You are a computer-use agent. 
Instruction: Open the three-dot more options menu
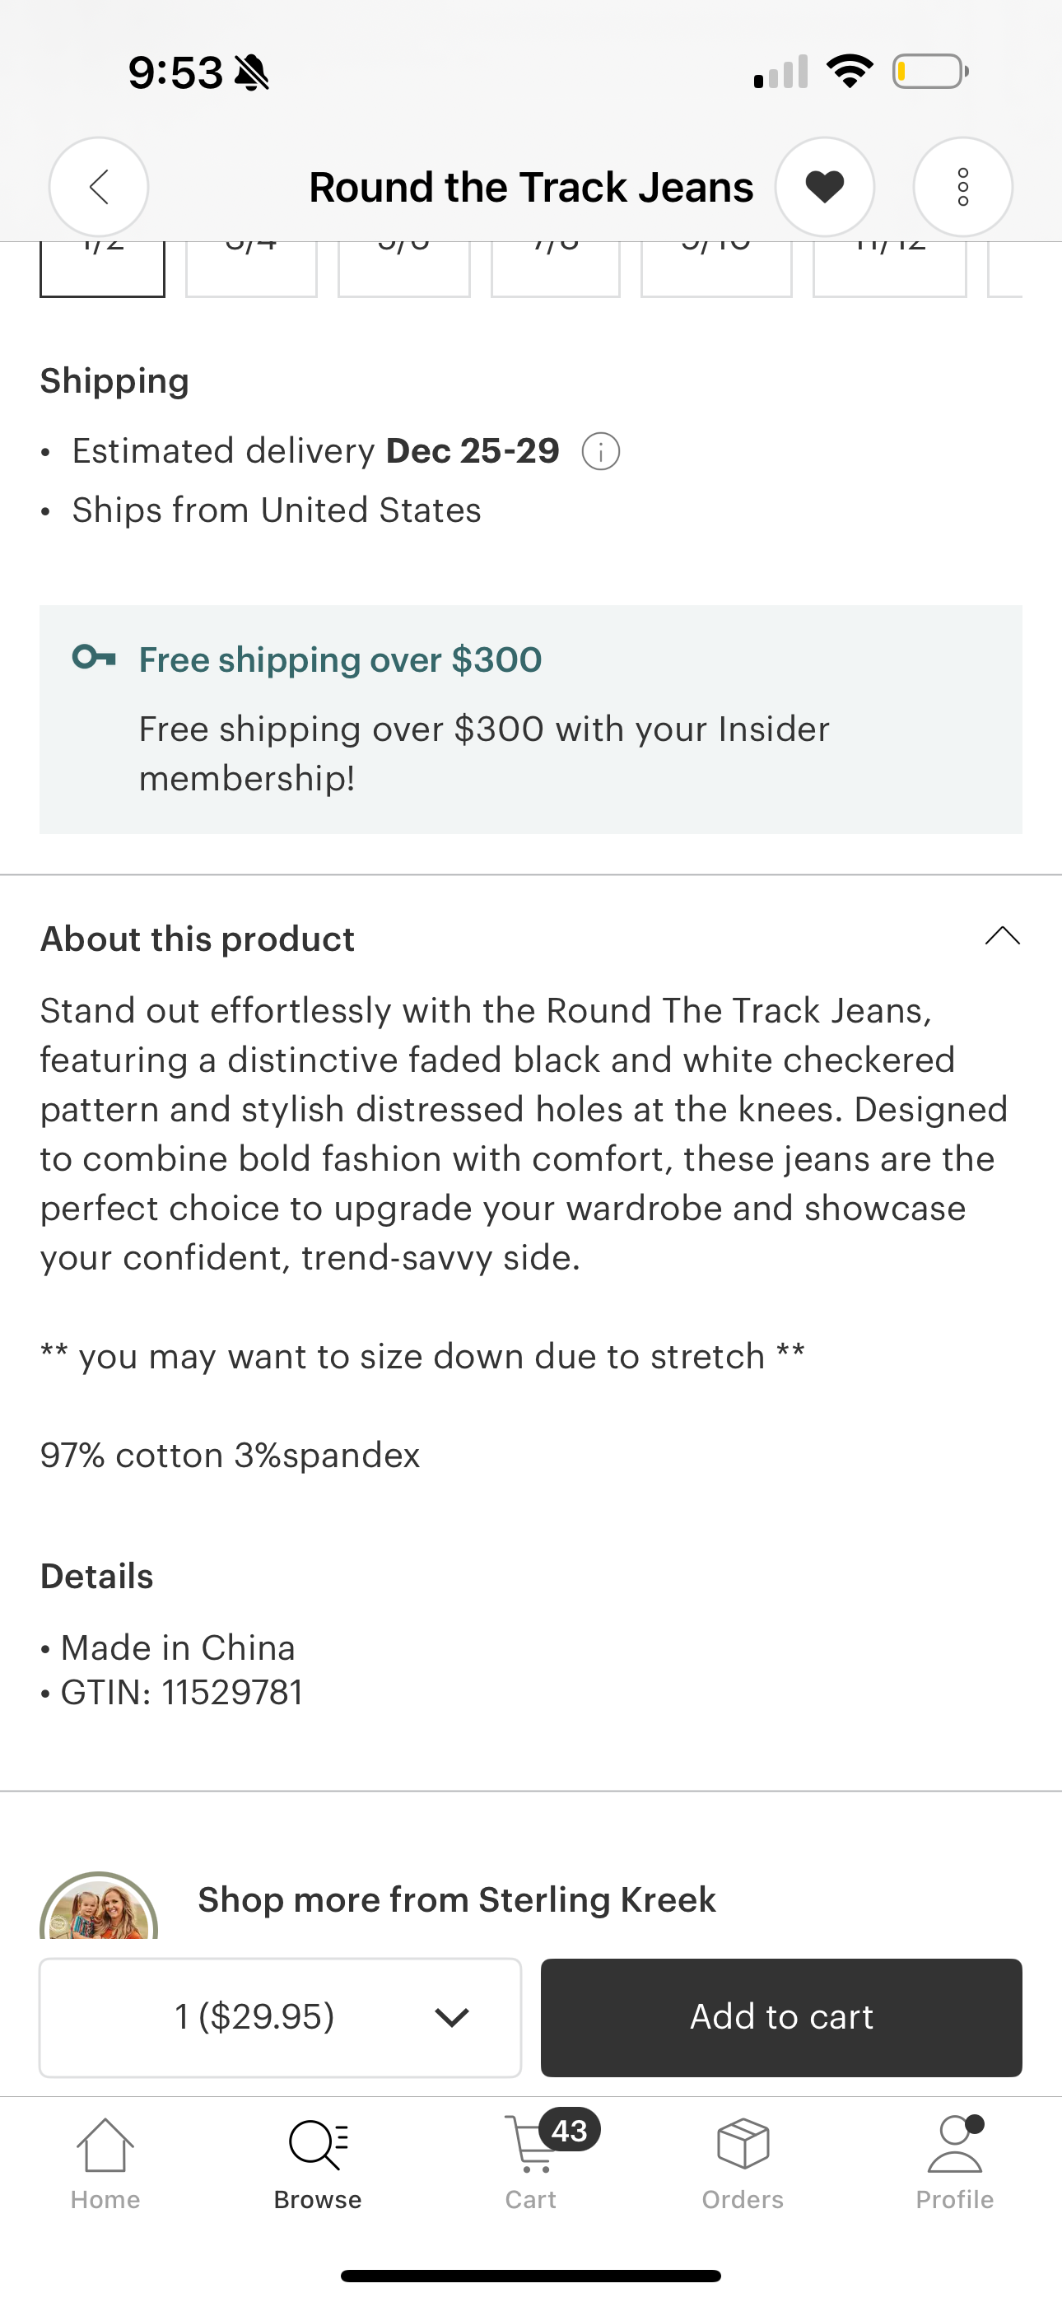962,187
